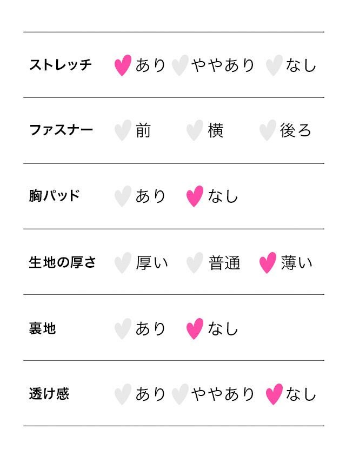Screen dimensions: 346x462
Task: Select the grey heart for ストレッチ ややあり
Action: pos(179,65)
